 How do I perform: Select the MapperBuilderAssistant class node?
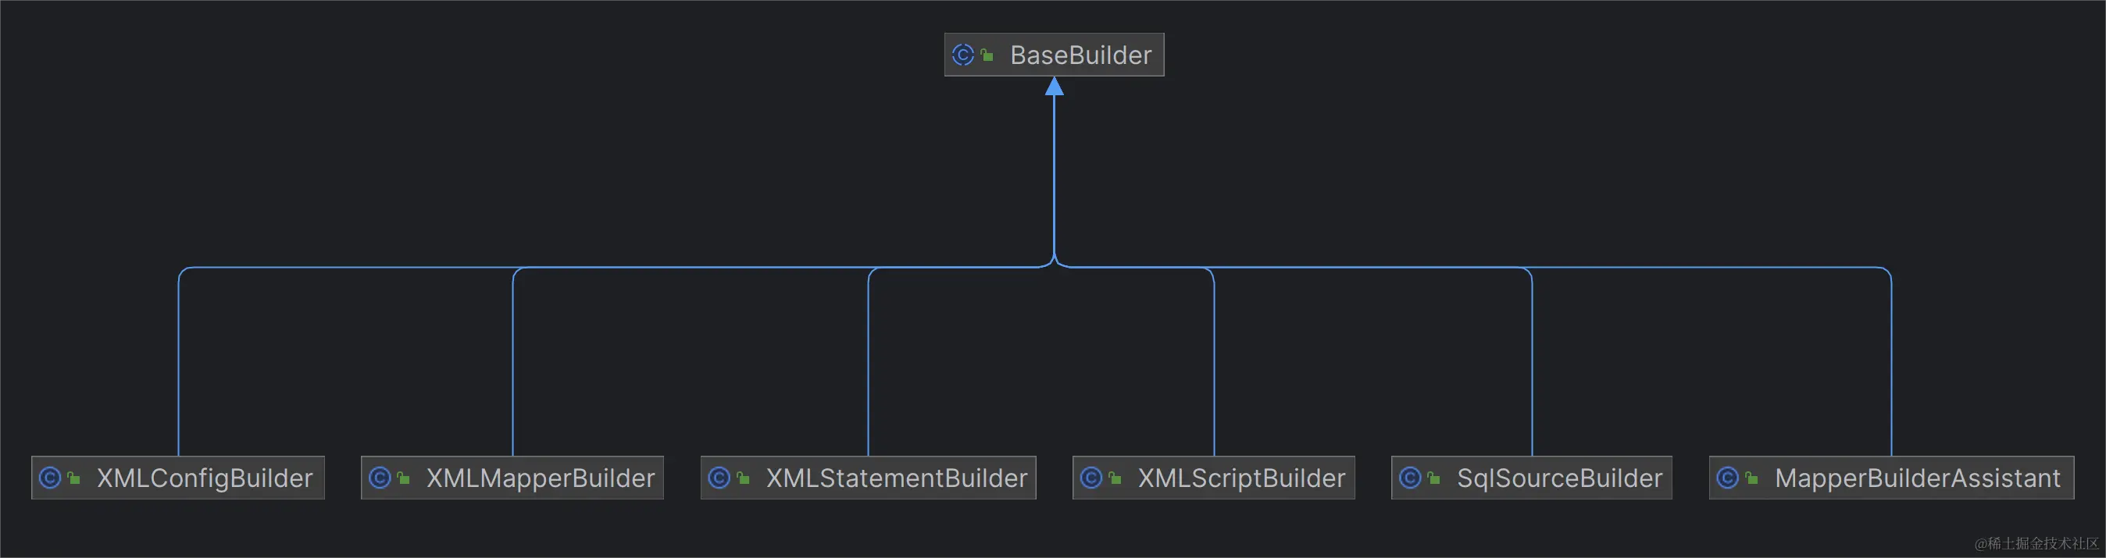point(1892,478)
